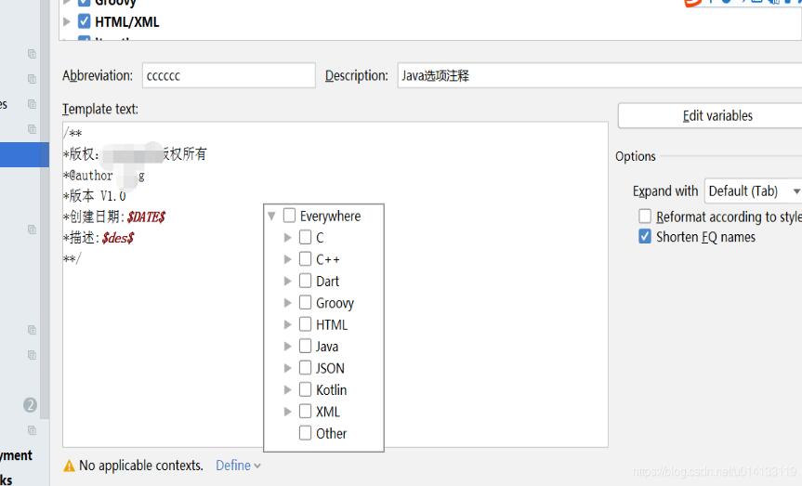The width and height of the screenshot is (802, 486).
Task: Click the @author line in template
Action: 104,176
